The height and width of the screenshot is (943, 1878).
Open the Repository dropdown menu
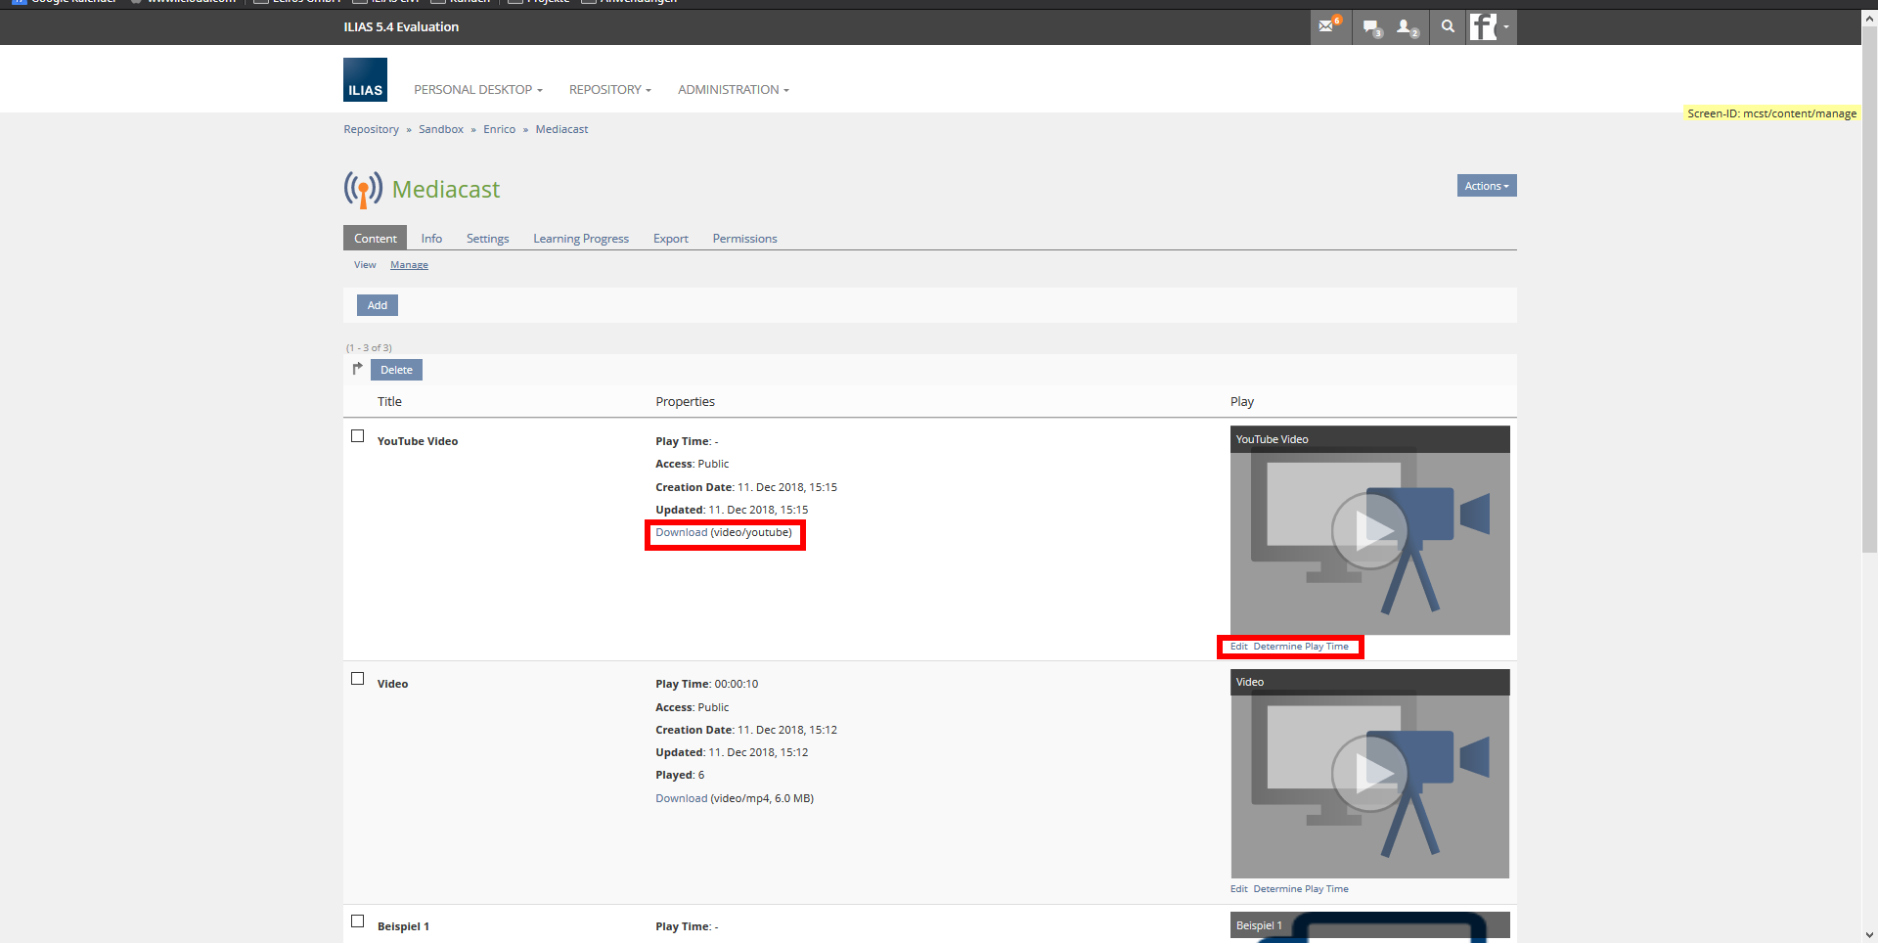point(609,90)
